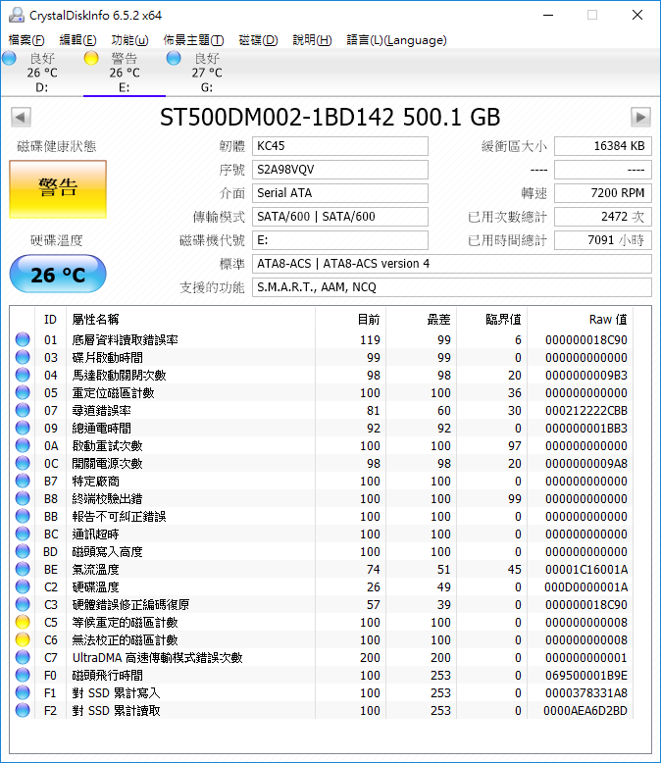Open the 功能(u) menu

[x=129, y=40]
